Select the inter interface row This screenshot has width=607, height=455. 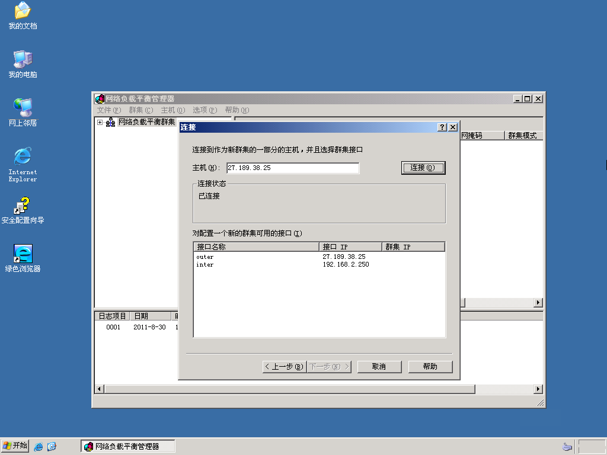(319, 265)
